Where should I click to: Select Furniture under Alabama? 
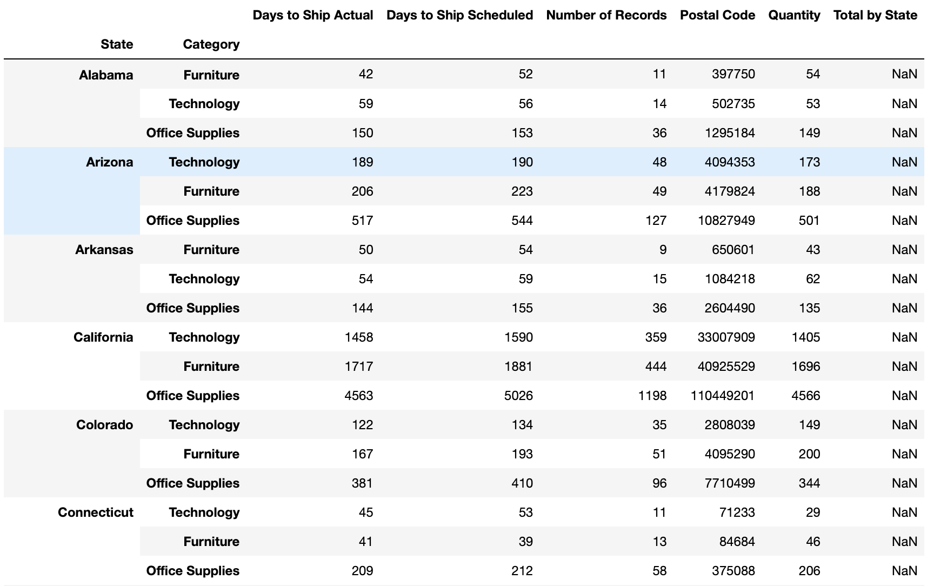click(211, 75)
